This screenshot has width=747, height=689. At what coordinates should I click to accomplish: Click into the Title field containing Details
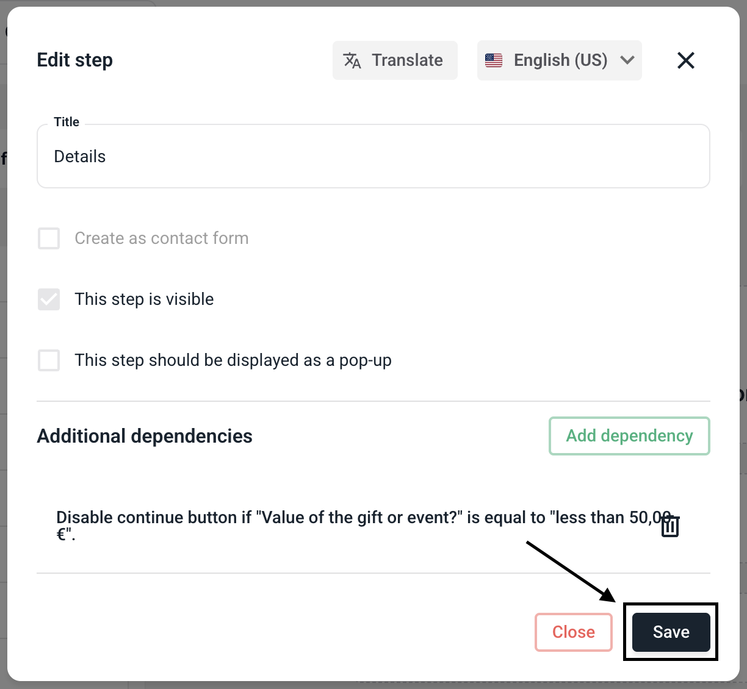pos(373,157)
